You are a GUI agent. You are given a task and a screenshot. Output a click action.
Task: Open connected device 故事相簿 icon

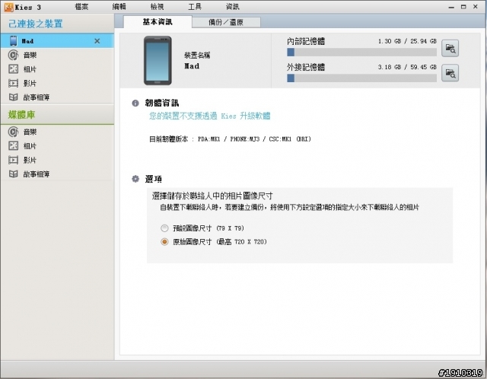13,97
